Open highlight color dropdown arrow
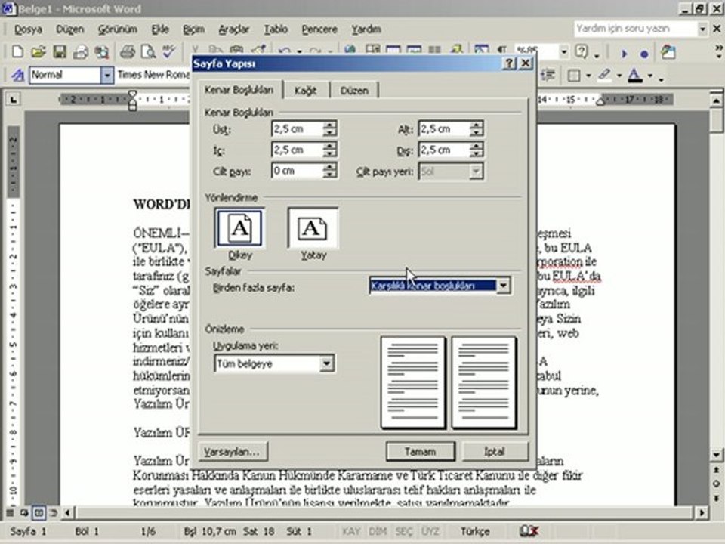Image resolution: width=725 pixels, height=544 pixels. point(619,76)
